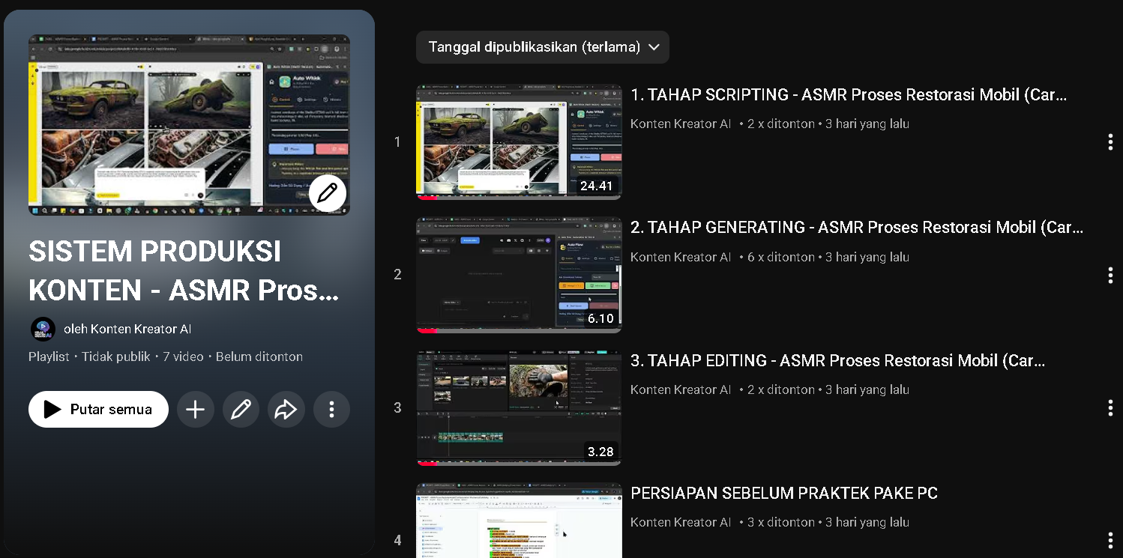1123x558 pixels.
Task: Expand the Tanggal dipublikasikan sort dropdown
Action: click(534, 47)
